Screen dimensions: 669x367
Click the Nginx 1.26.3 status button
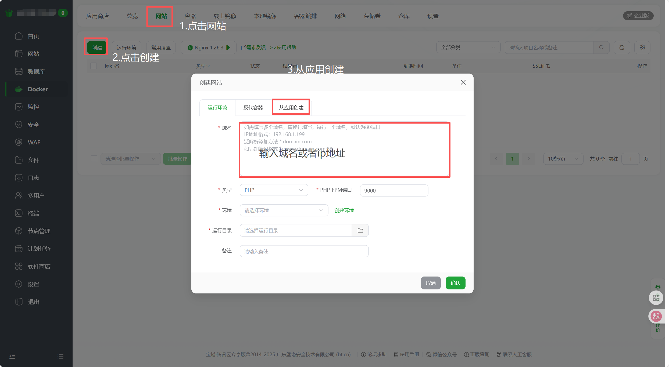point(209,48)
